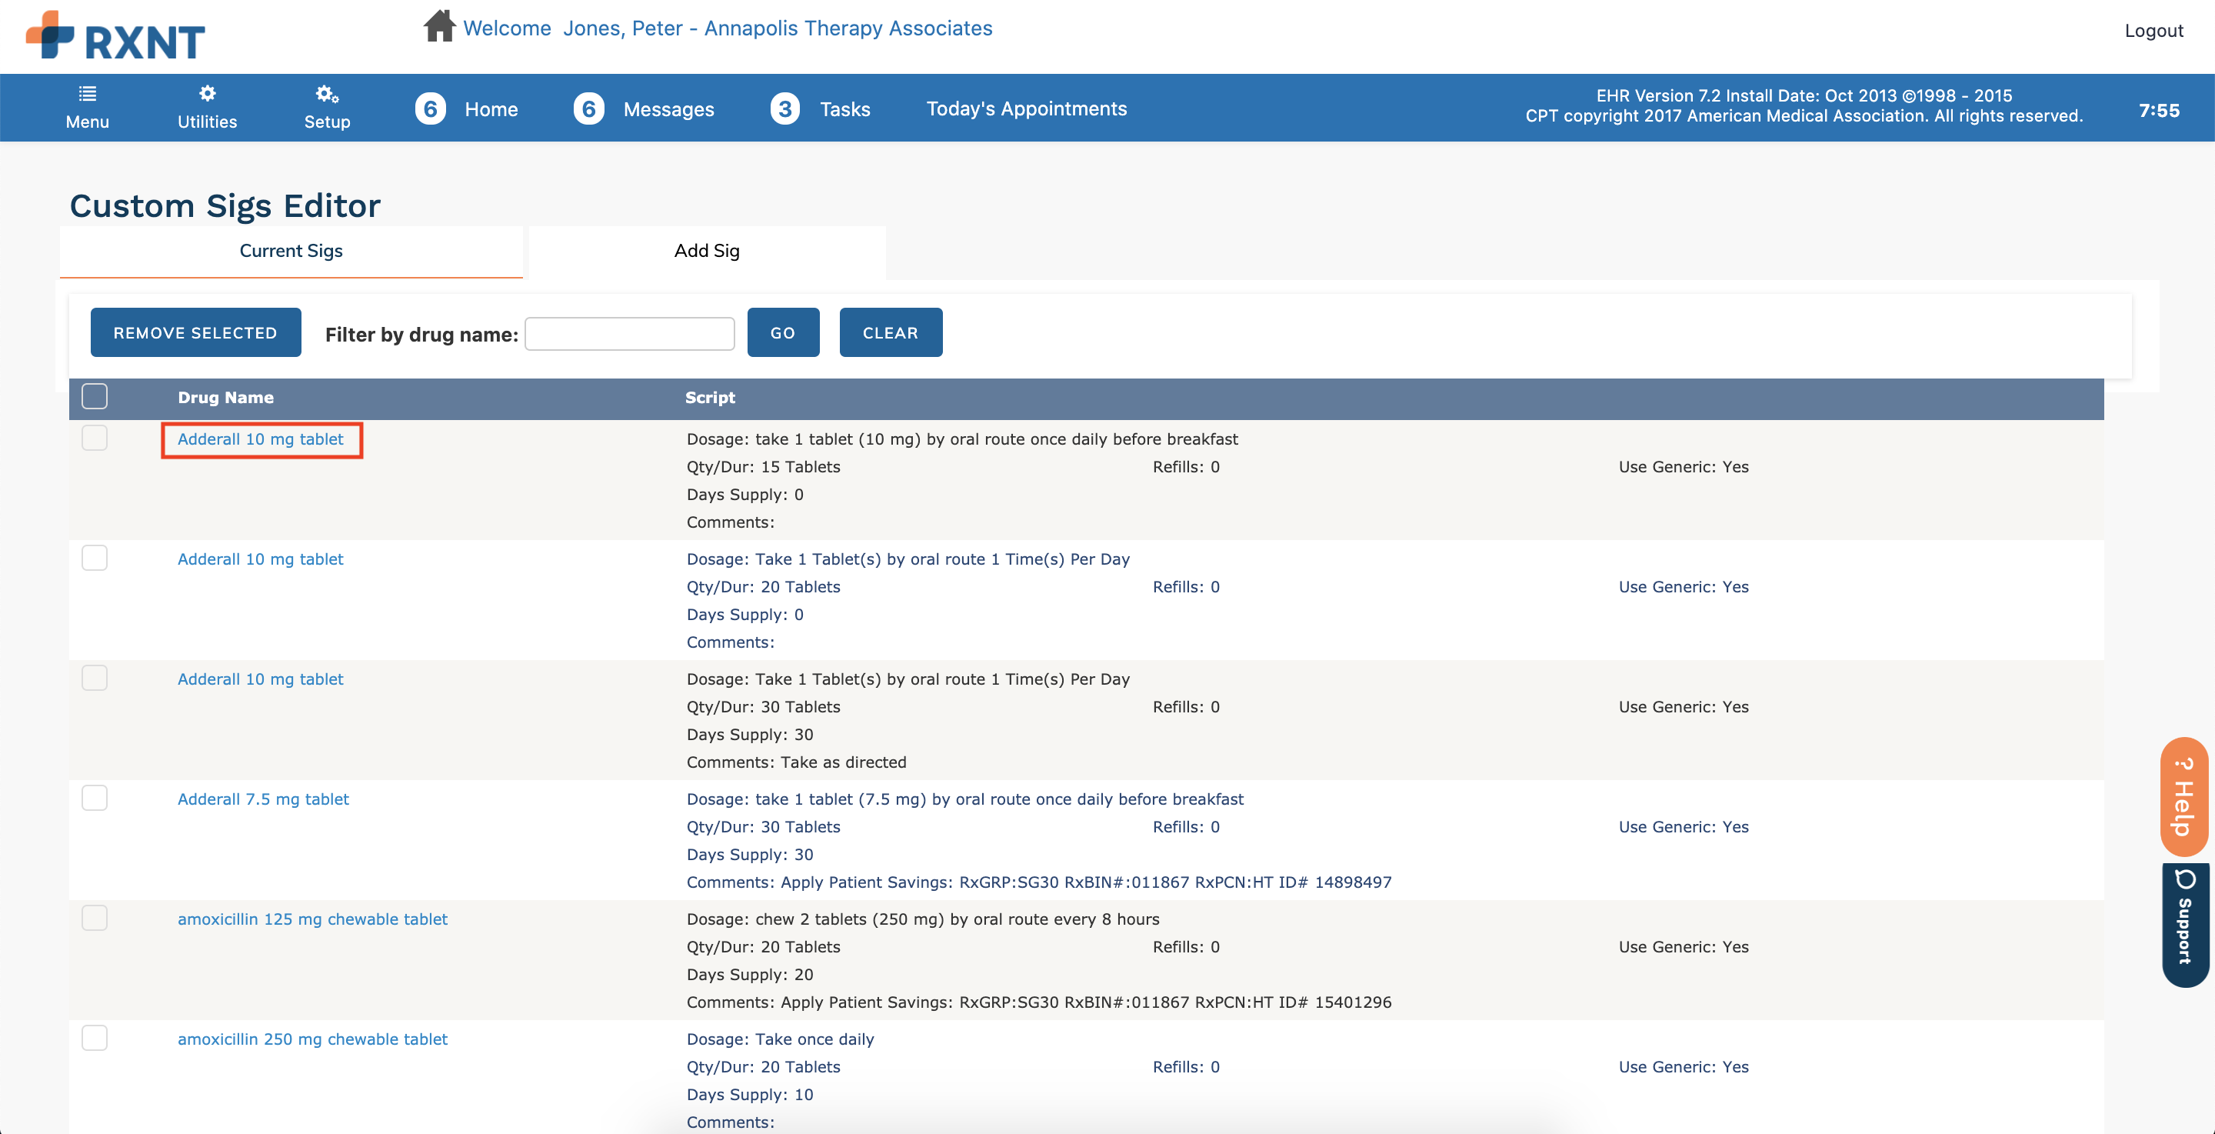Open Adderall 7.5 mg tablet link

263,799
